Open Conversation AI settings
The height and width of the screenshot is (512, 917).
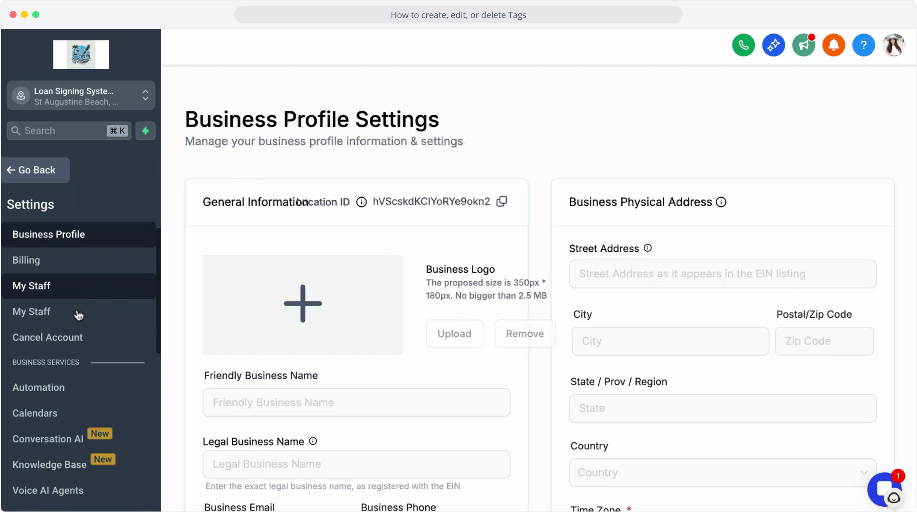pyautogui.click(x=79, y=439)
